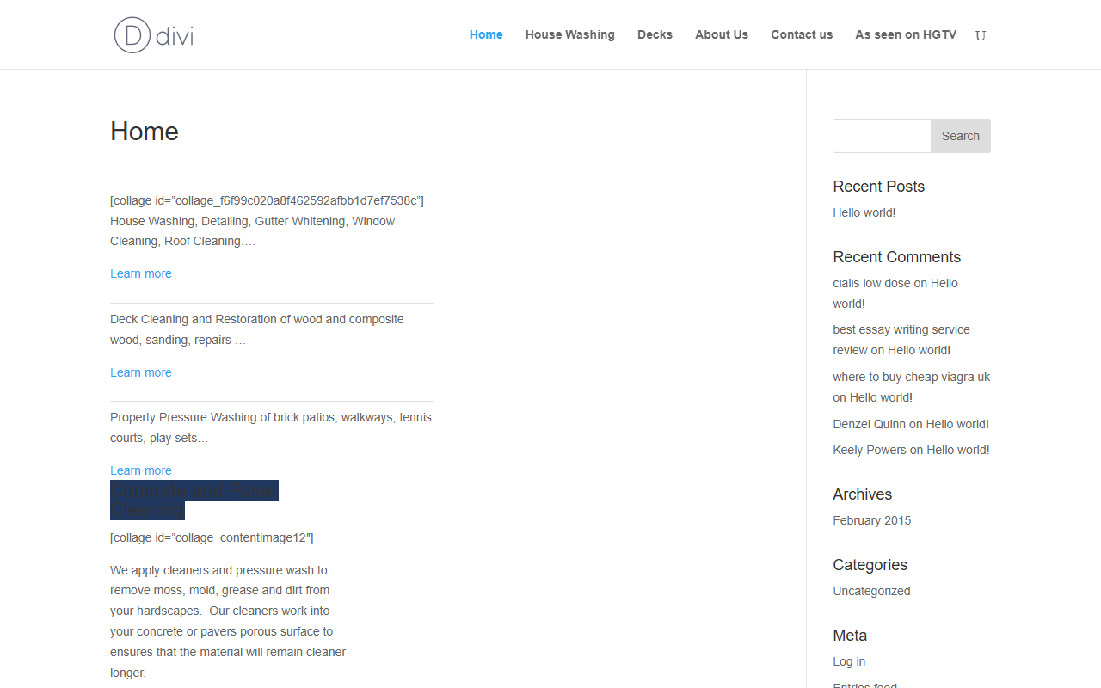Click the Property Pressure Washing description text
Viewport: 1101px width, 688px height.
[x=271, y=427]
